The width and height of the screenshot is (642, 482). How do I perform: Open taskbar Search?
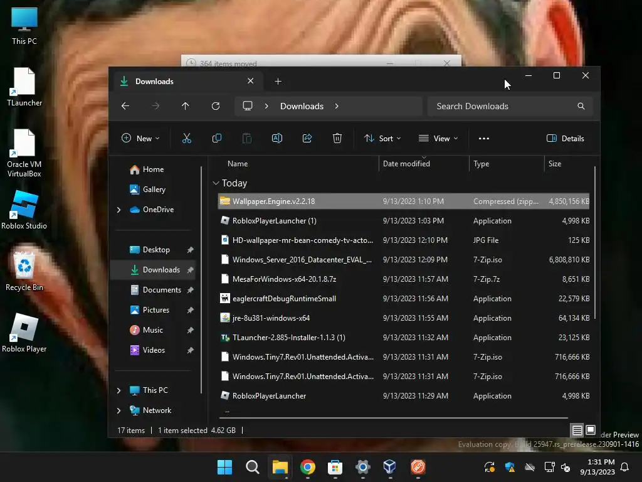coord(252,467)
